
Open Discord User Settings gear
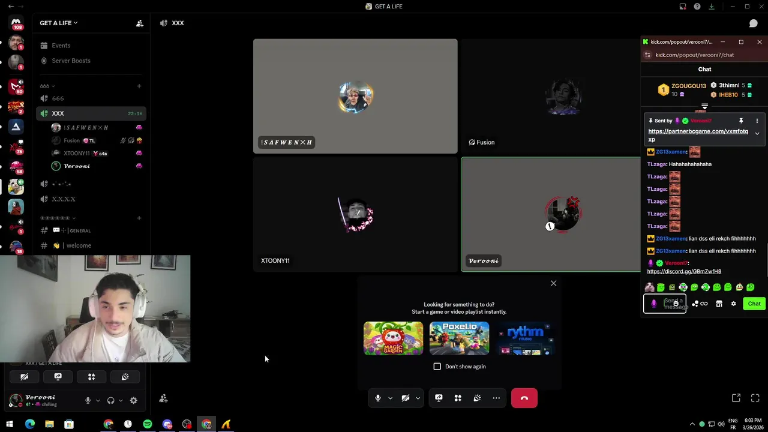133,400
